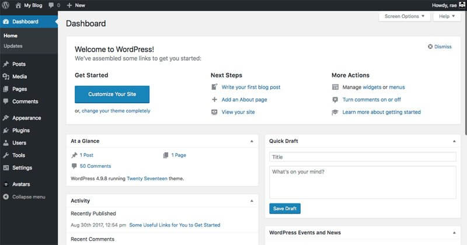Click the Dashboard gauge icon in sidebar

(6, 22)
